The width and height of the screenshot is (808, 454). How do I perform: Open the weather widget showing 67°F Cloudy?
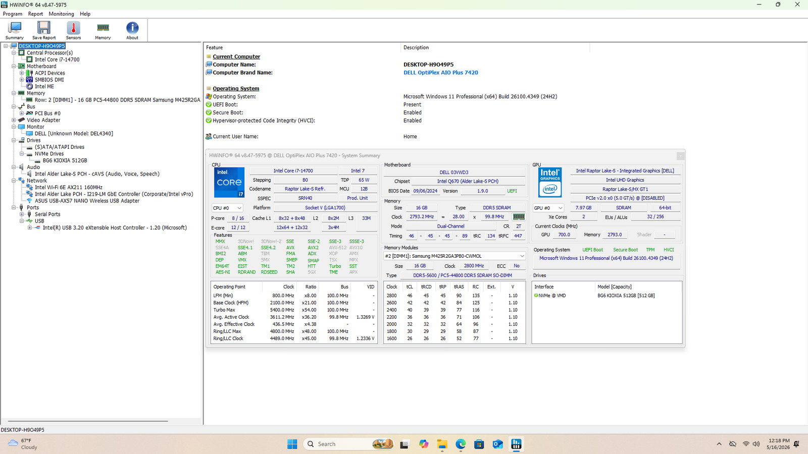coord(23,444)
